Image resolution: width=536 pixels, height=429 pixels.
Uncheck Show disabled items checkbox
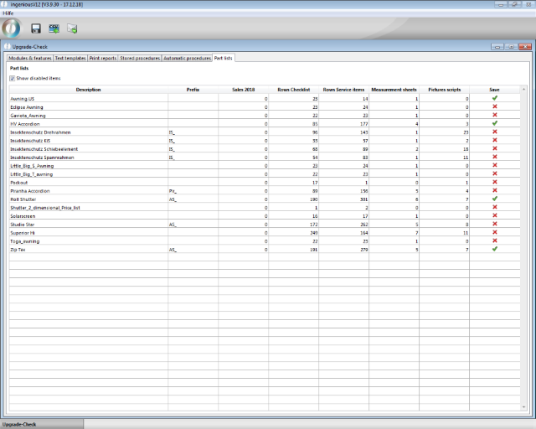[13, 78]
